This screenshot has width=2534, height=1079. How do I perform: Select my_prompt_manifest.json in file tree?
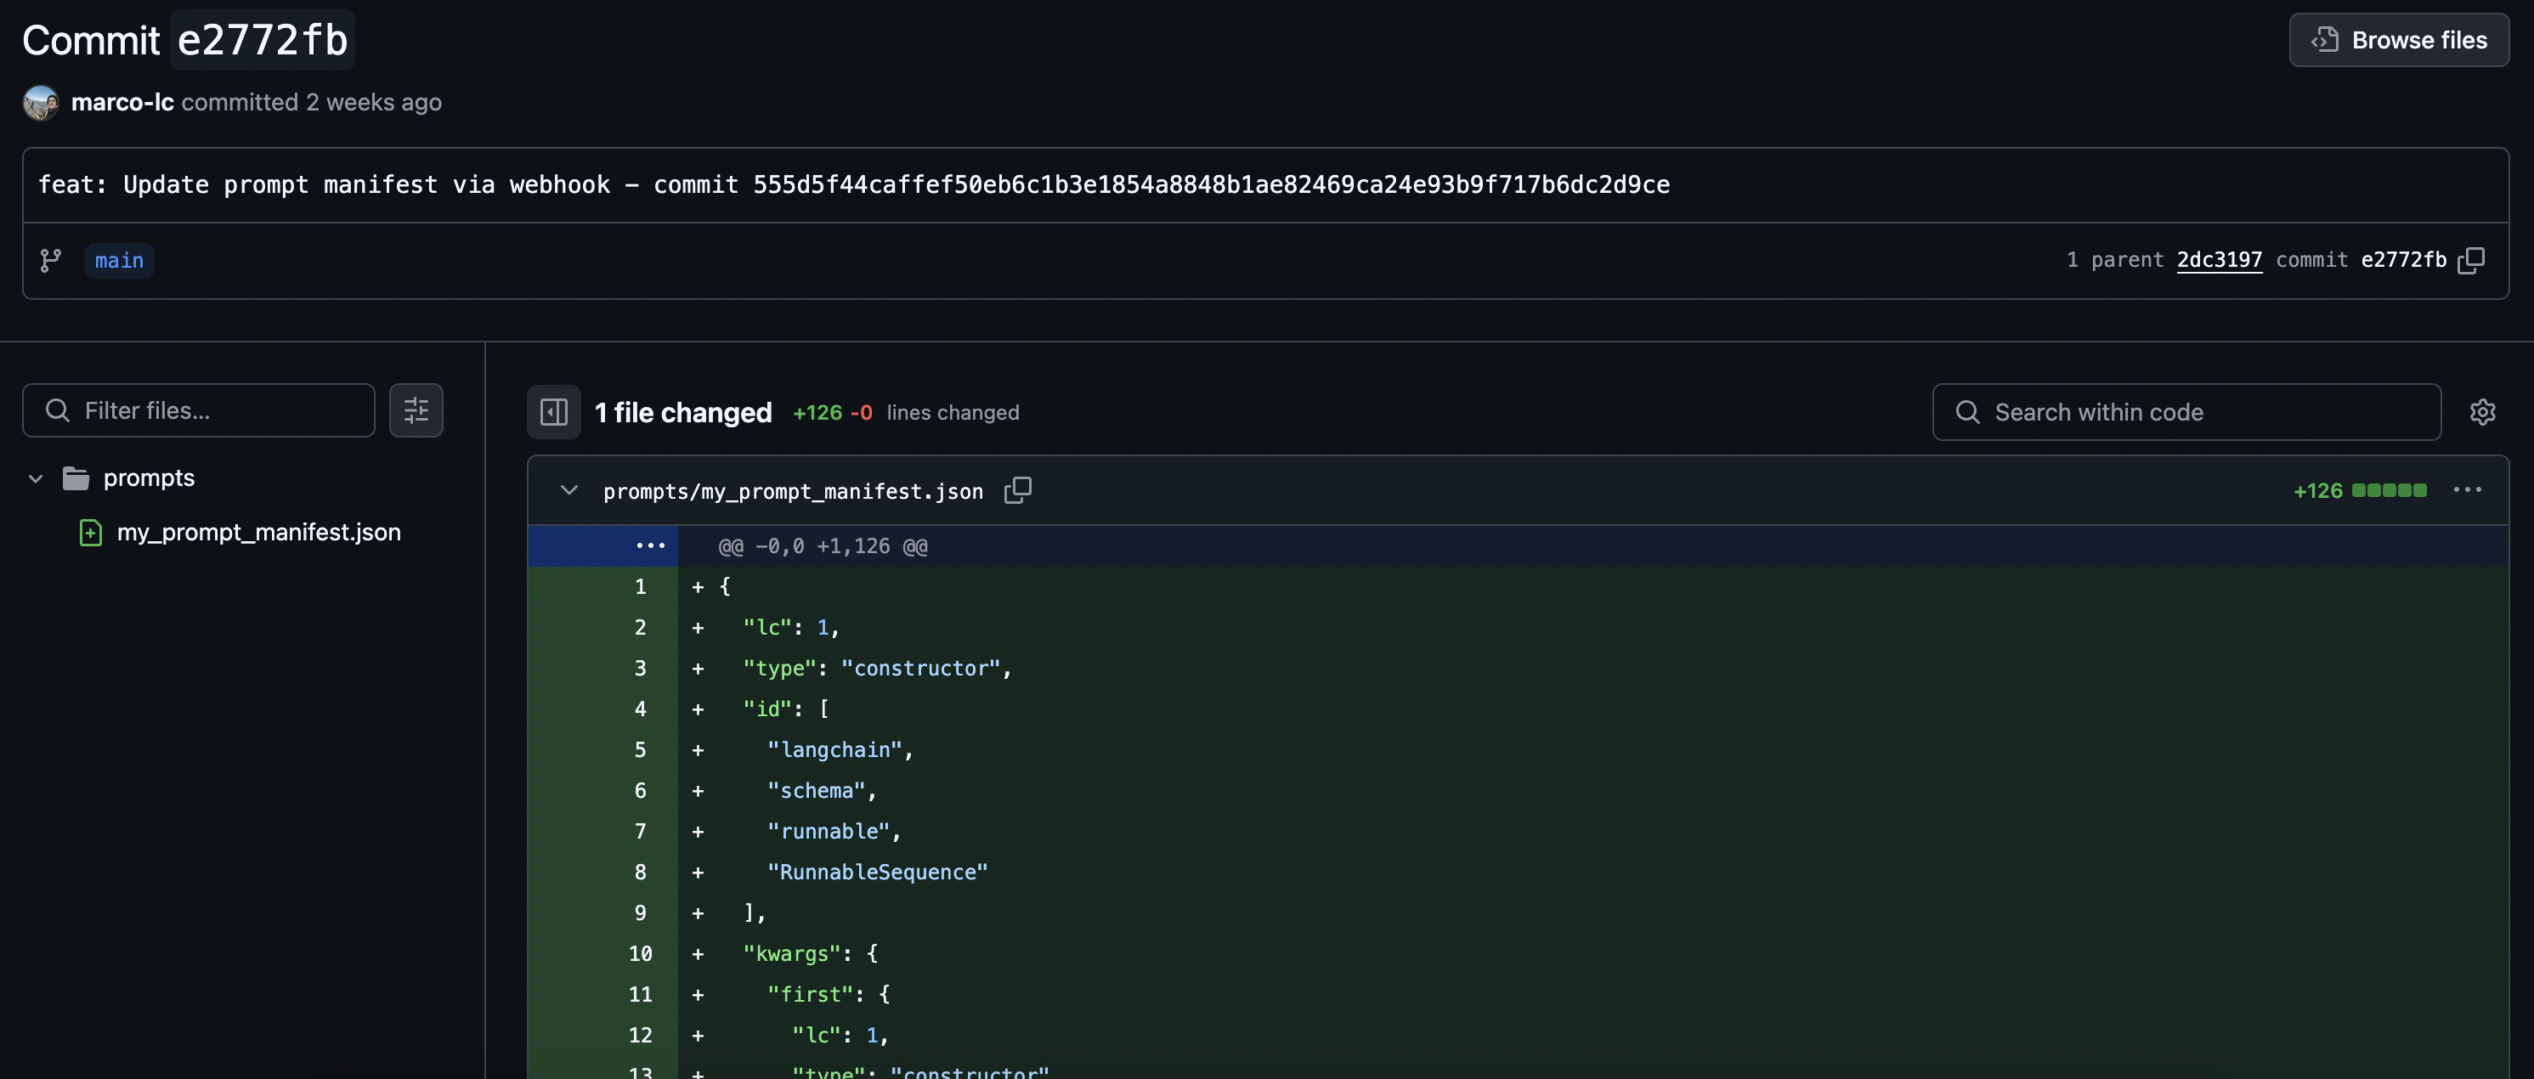click(x=258, y=532)
